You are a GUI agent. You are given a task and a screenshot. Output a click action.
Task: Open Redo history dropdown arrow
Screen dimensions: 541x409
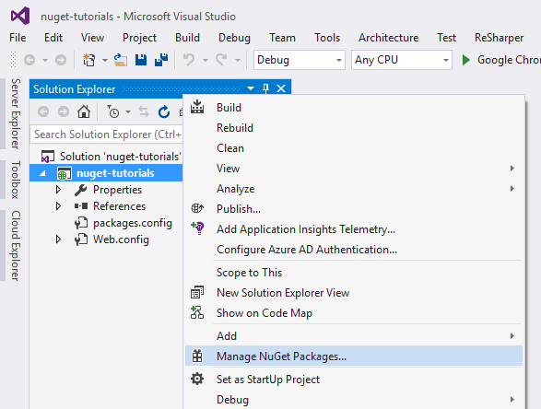tap(238, 61)
